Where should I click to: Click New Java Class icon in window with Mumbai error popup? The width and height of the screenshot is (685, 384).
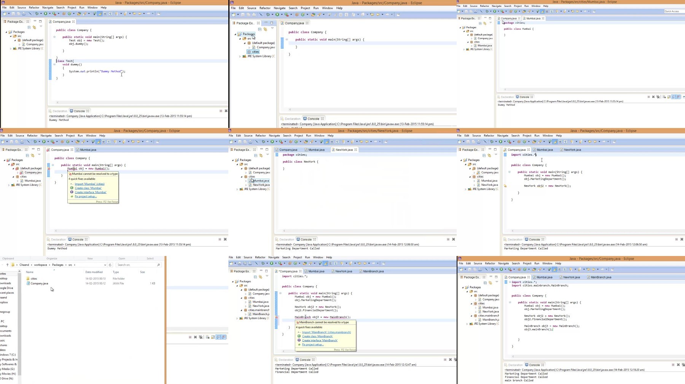(x=68, y=142)
